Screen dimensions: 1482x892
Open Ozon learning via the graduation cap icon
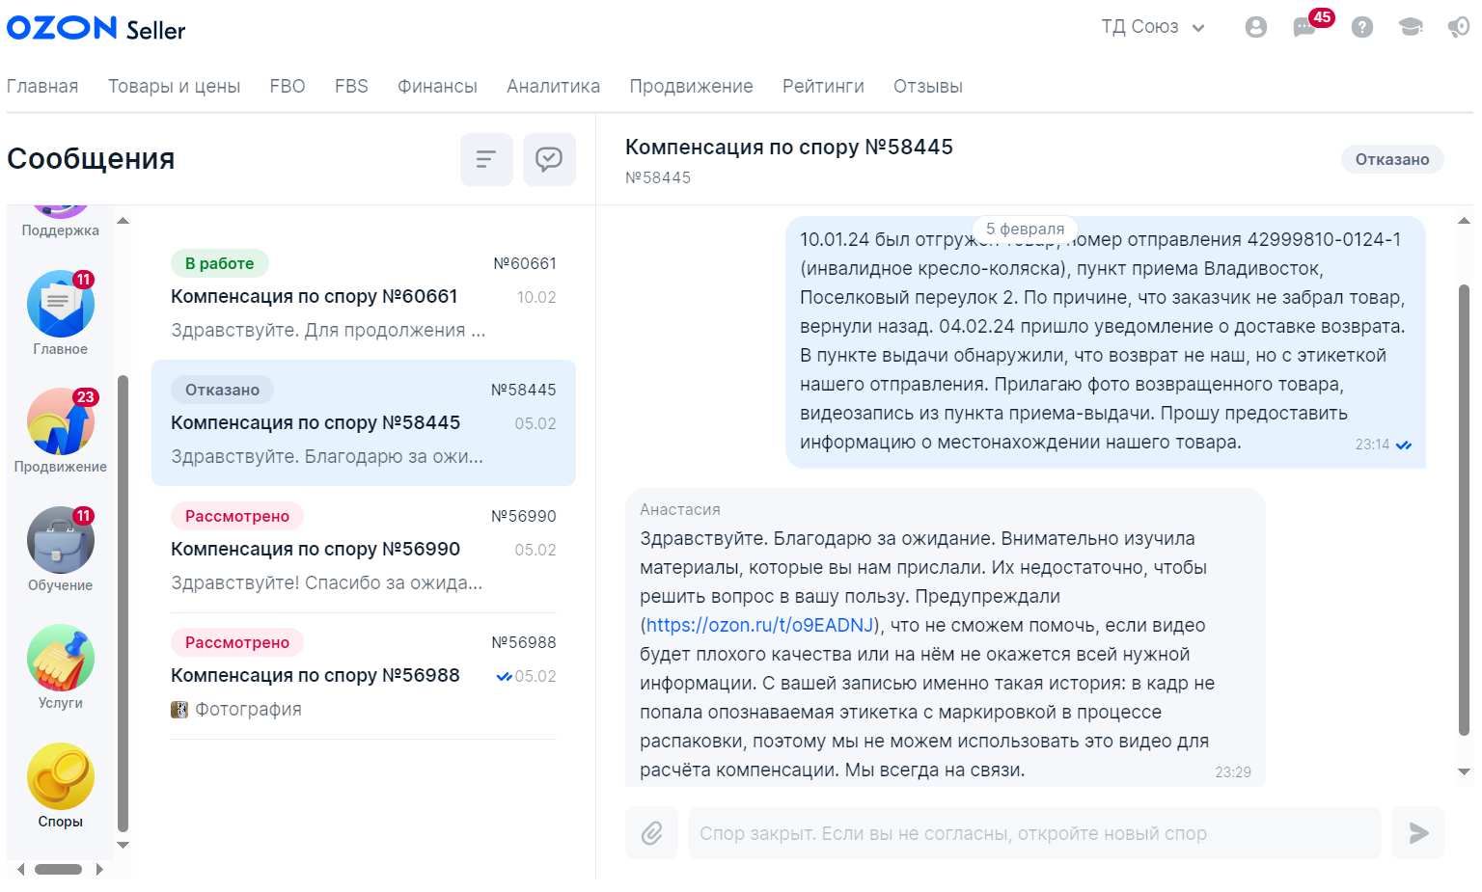pos(1410,27)
